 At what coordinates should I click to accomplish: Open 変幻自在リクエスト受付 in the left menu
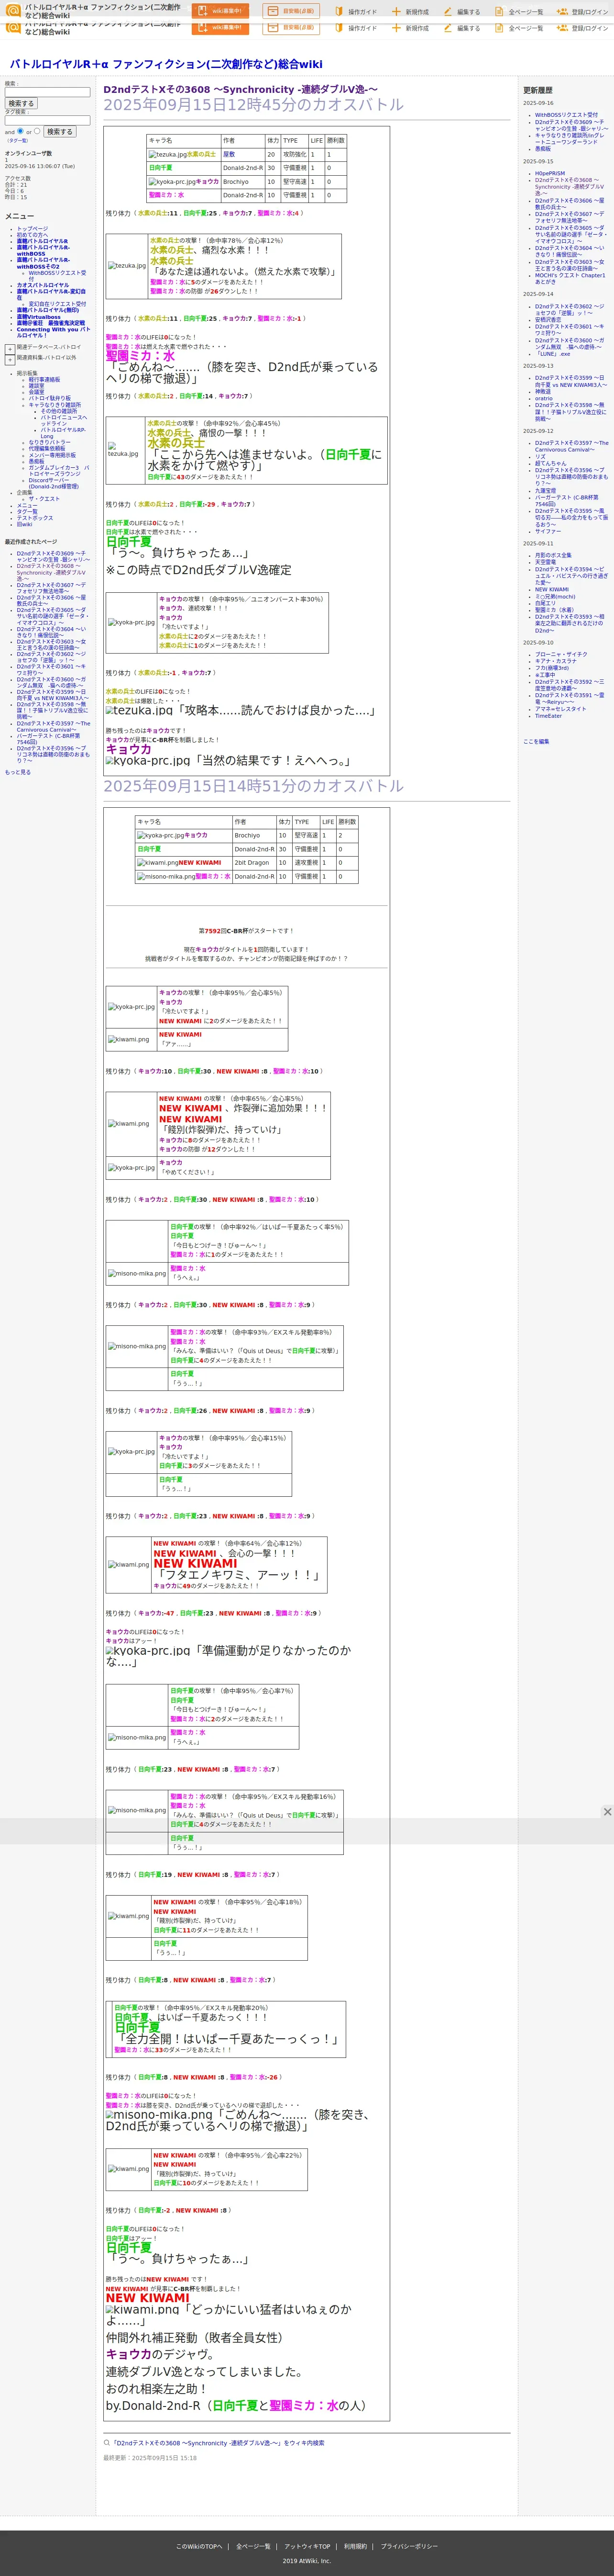[x=57, y=304]
